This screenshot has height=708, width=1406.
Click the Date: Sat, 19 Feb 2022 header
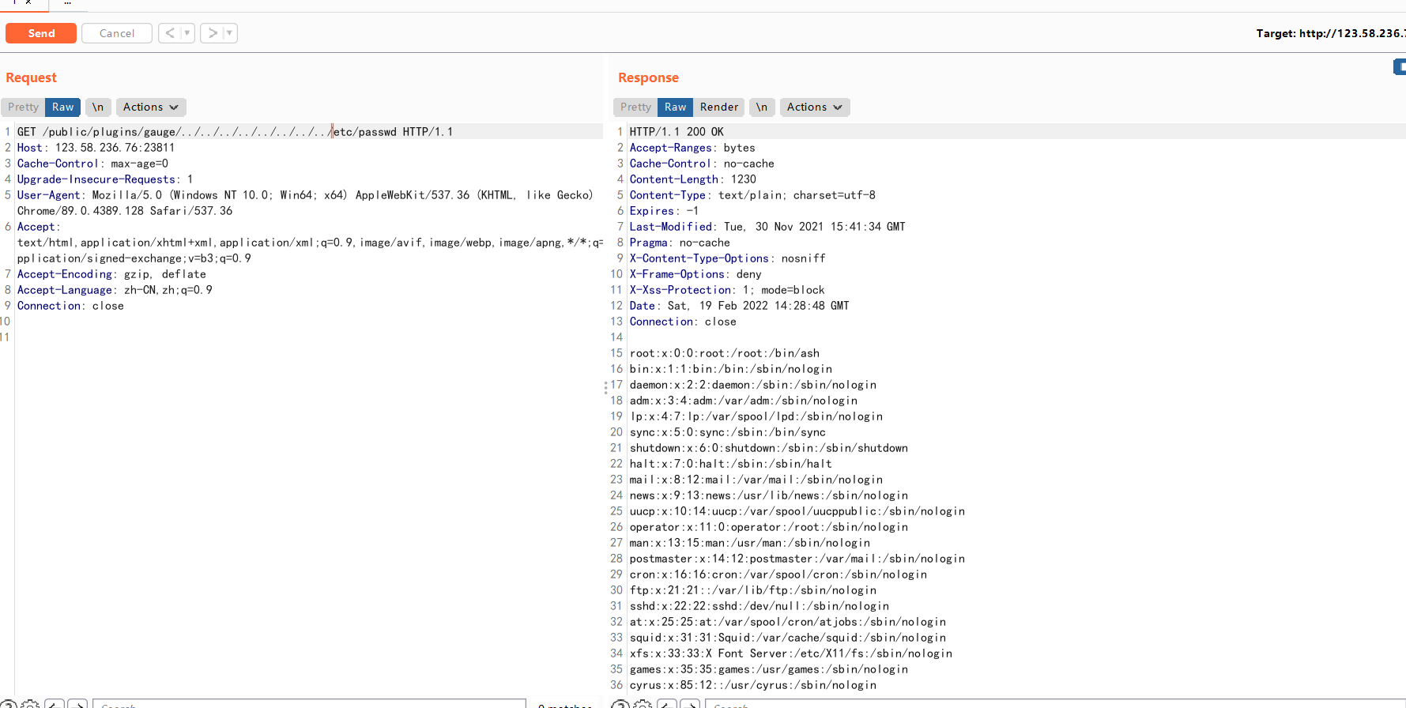(x=740, y=306)
